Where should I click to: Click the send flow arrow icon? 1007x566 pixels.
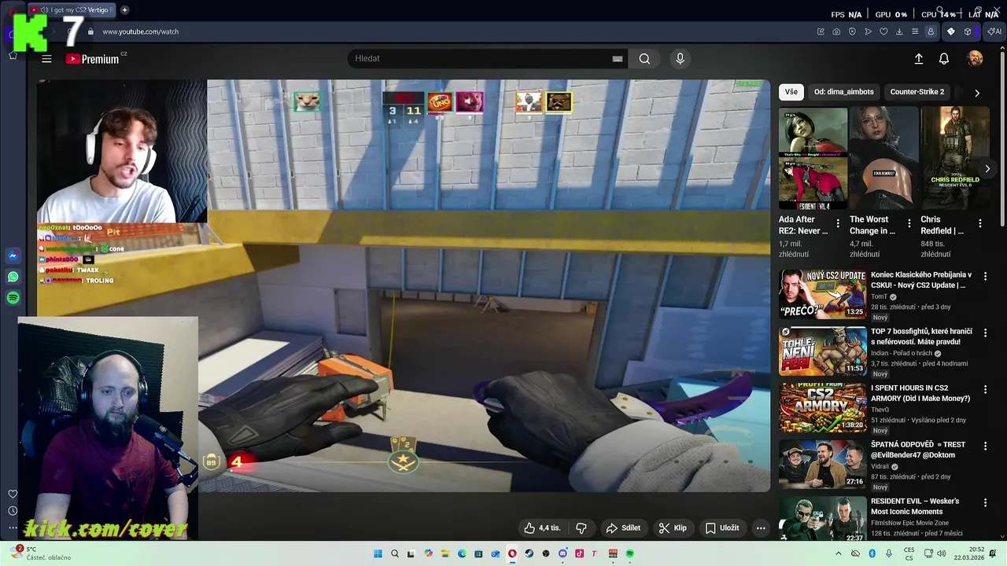868,31
